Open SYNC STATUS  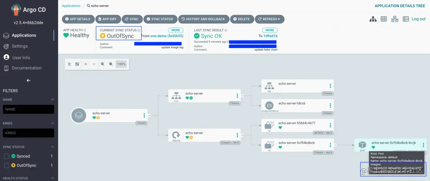point(160,19)
